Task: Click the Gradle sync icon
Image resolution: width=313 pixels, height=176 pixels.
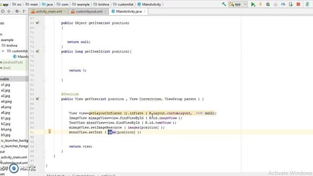Action: click(307, 4)
